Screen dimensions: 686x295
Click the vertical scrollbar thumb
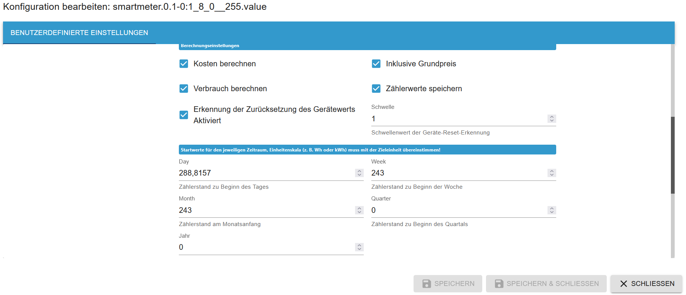click(672, 154)
